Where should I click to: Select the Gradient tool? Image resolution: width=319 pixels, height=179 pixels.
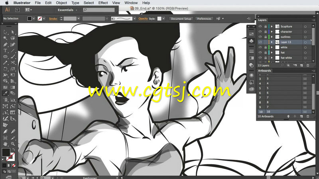point(13,87)
